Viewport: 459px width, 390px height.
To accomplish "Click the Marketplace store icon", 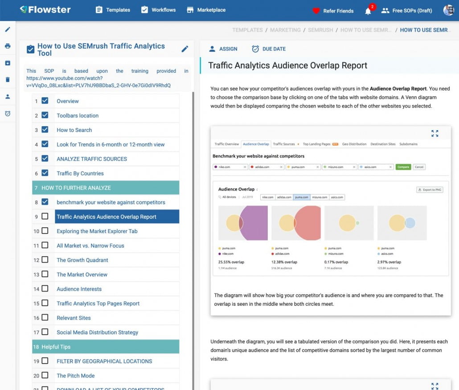I will click(x=190, y=10).
